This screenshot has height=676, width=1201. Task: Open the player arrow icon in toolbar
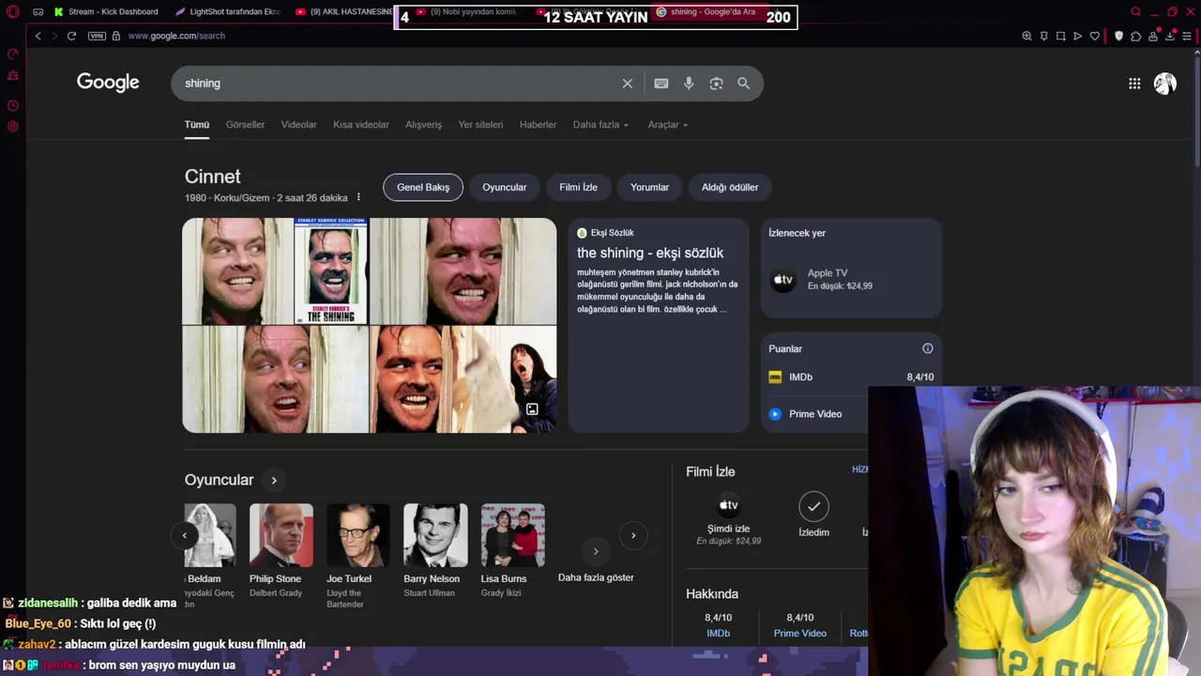point(1077,36)
